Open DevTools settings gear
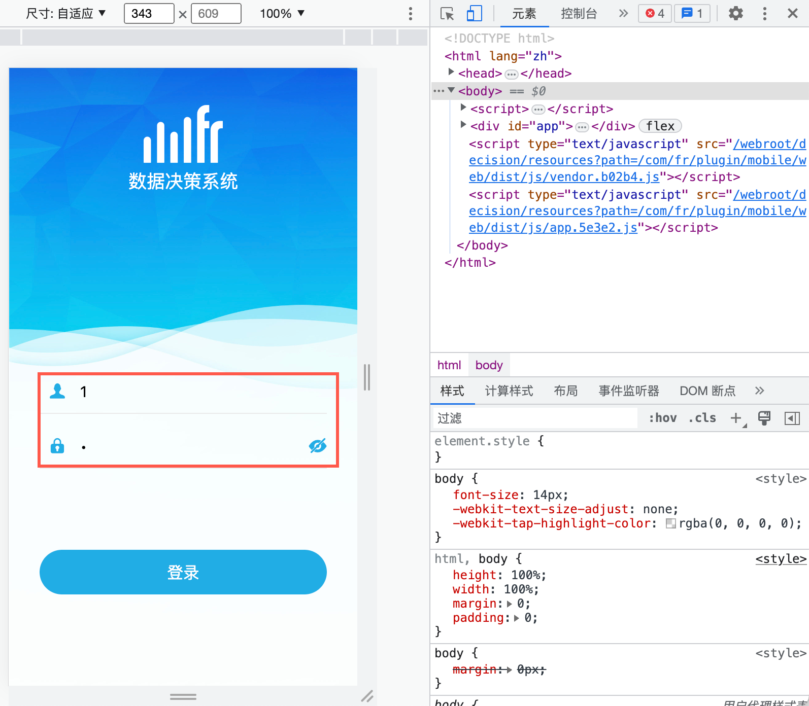 [735, 14]
